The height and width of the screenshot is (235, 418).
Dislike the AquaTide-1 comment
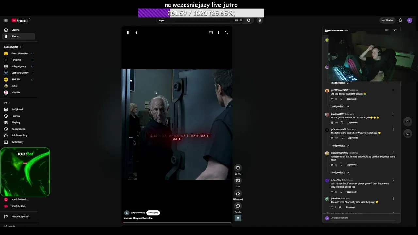click(x=341, y=192)
